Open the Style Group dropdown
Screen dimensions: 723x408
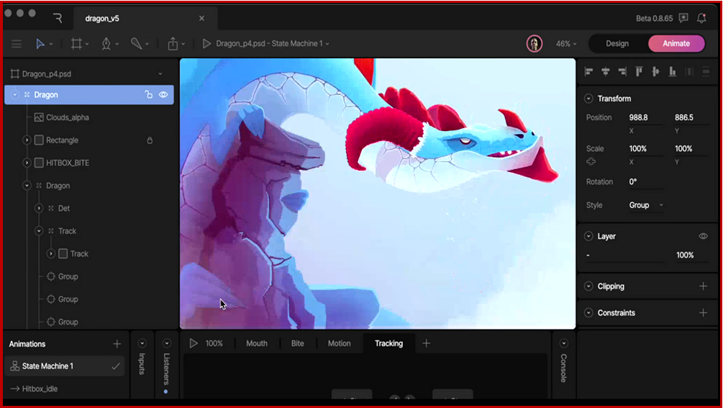click(645, 205)
